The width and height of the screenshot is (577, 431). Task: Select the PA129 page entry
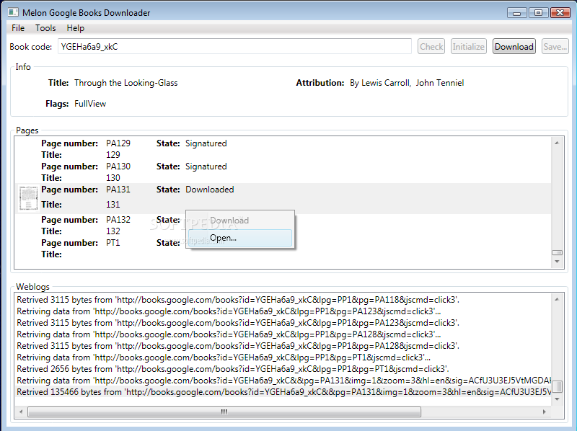point(283,149)
